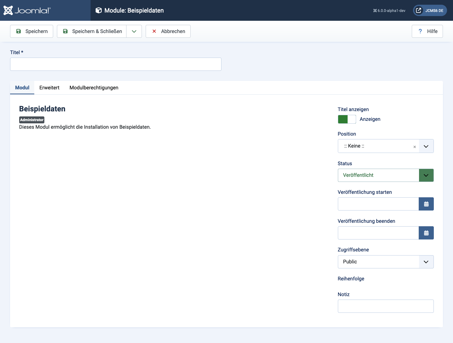Image resolution: width=453 pixels, height=343 pixels.
Task: Click Speichern & Schließen button
Action: click(92, 31)
